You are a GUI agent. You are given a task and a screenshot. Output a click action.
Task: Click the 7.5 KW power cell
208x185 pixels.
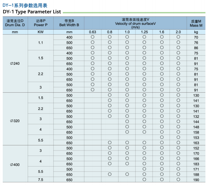tap(41, 180)
